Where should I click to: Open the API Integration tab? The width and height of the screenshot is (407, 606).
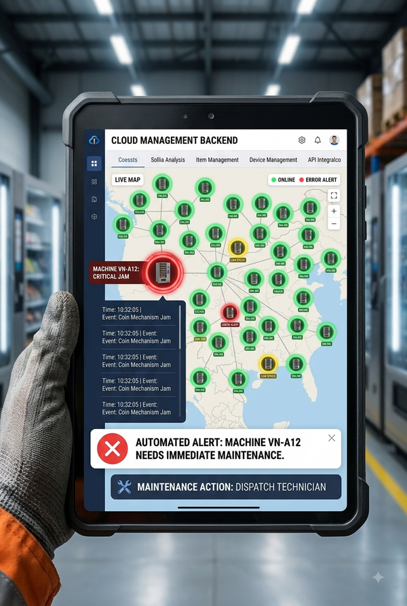pyautogui.click(x=324, y=159)
